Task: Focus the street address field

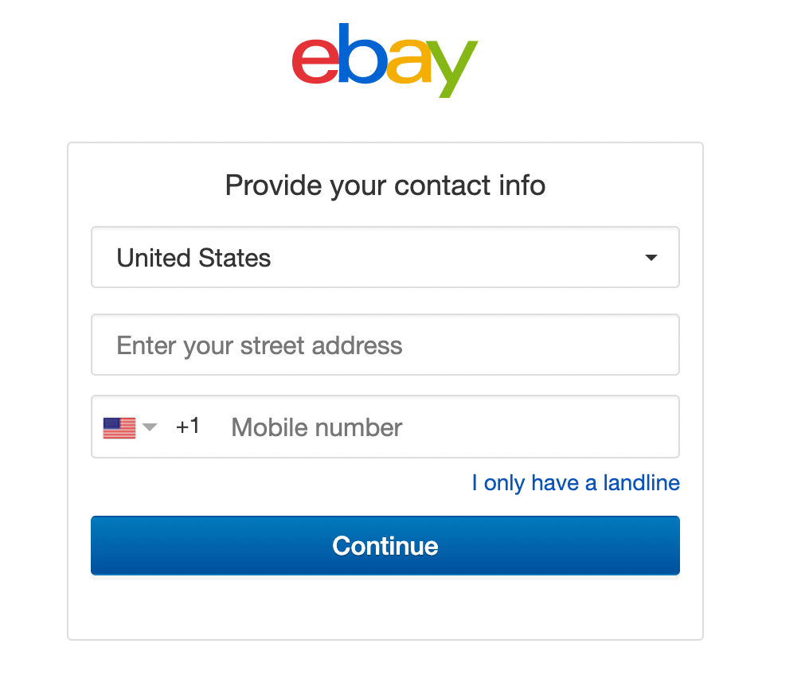Action: 385,345
